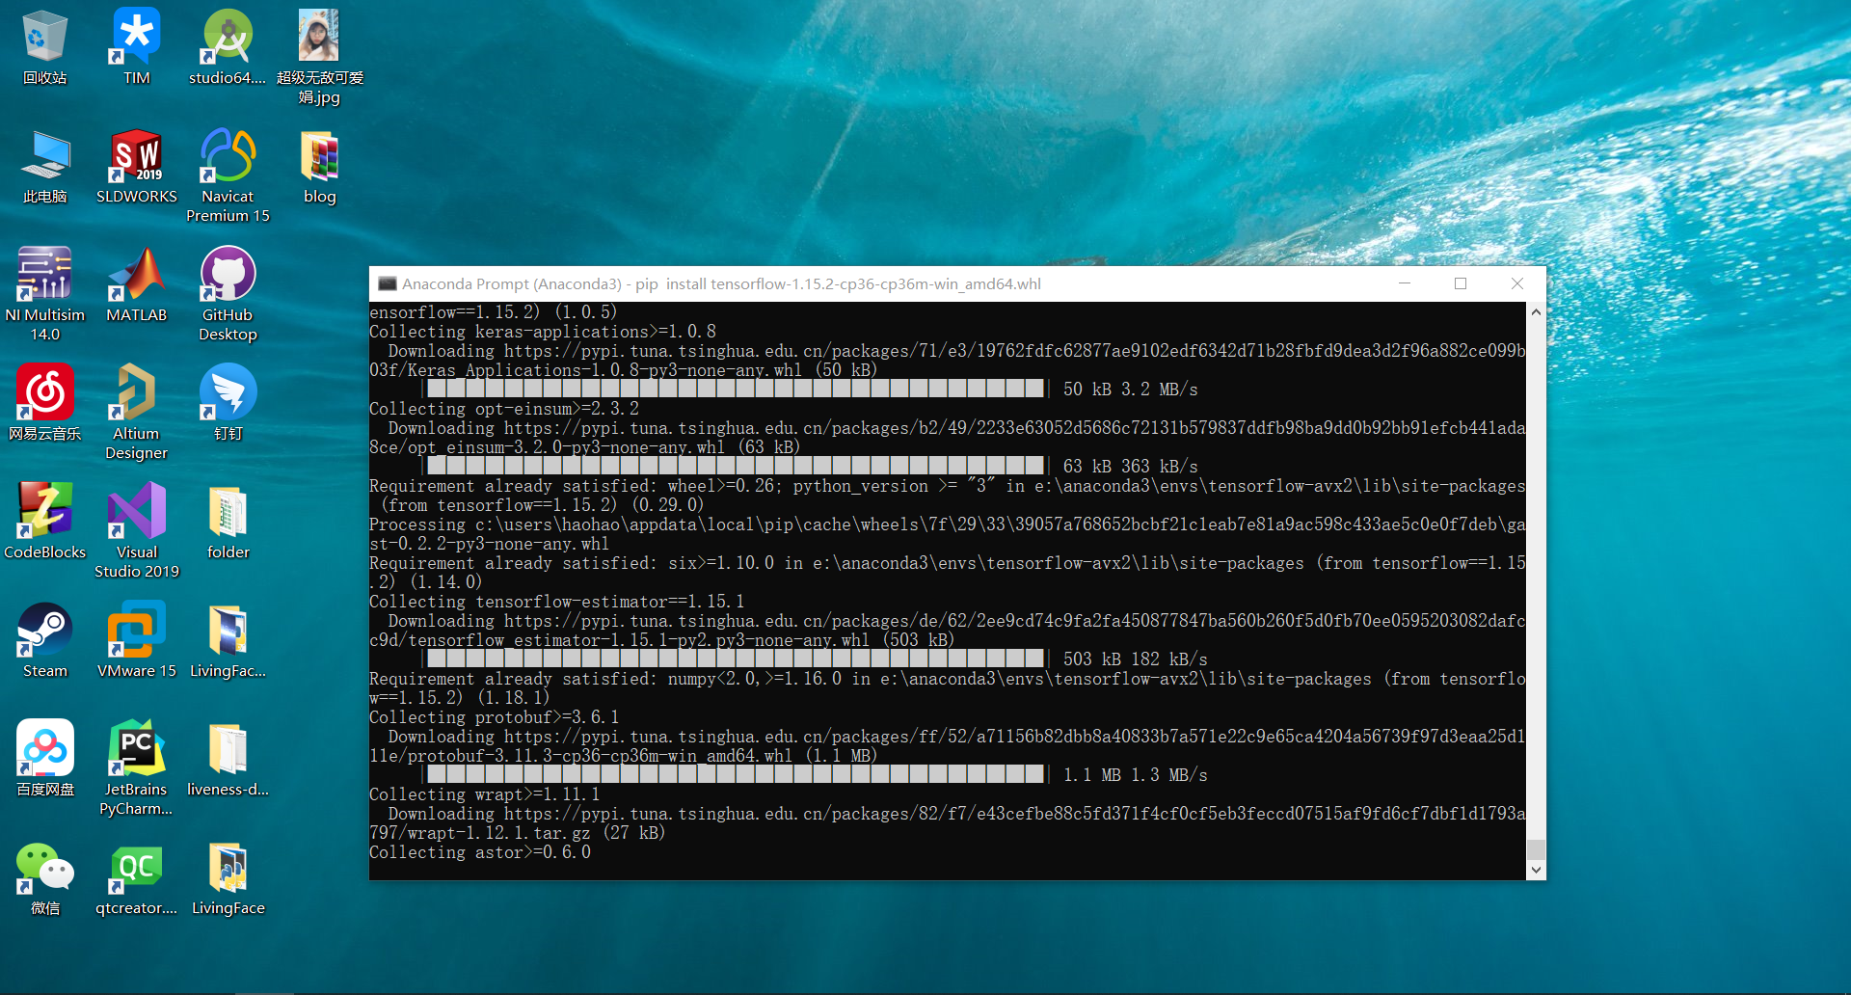This screenshot has height=995, width=1851.
Task: Open CodeBlocks IDE
Action: pyautogui.click(x=44, y=511)
